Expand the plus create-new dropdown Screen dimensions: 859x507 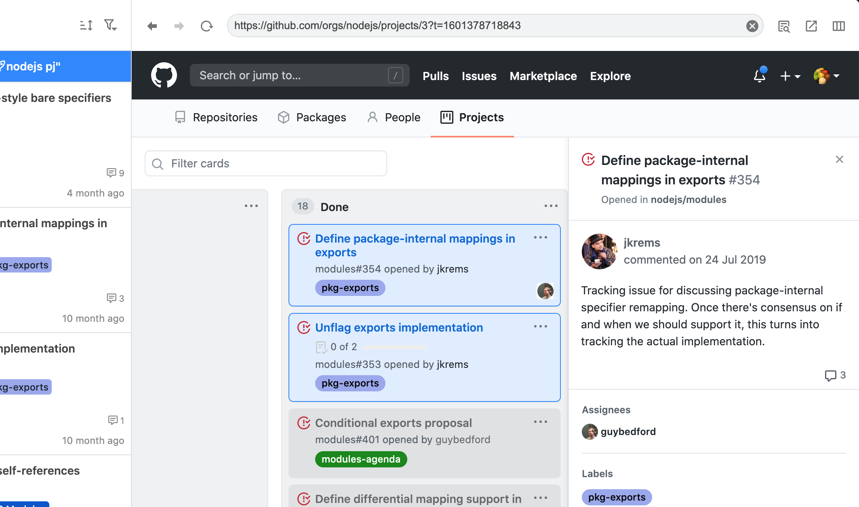coord(790,76)
